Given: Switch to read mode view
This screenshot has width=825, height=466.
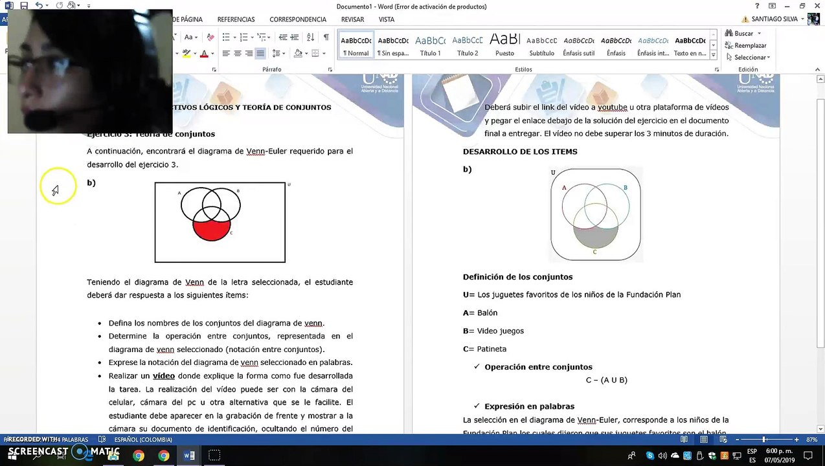Looking at the screenshot, I should click(x=684, y=439).
